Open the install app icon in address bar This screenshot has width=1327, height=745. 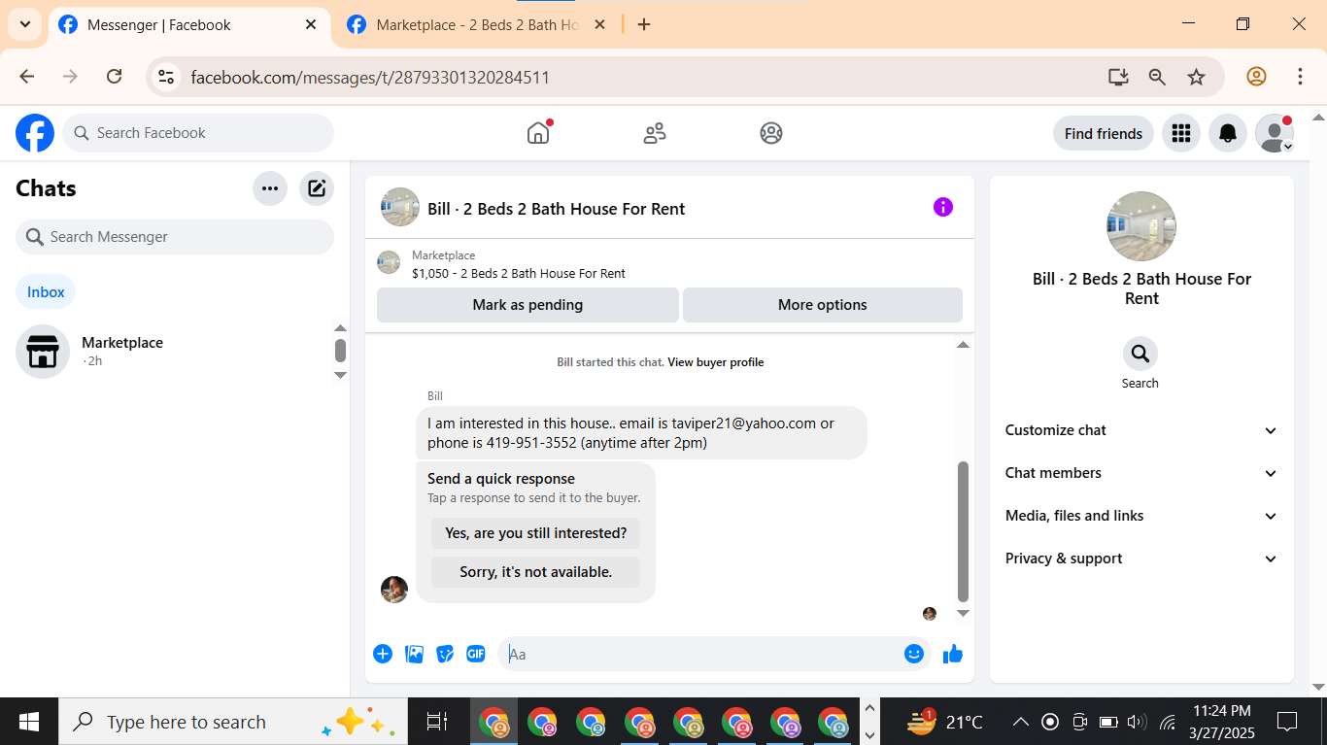[x=1118, y=77]
